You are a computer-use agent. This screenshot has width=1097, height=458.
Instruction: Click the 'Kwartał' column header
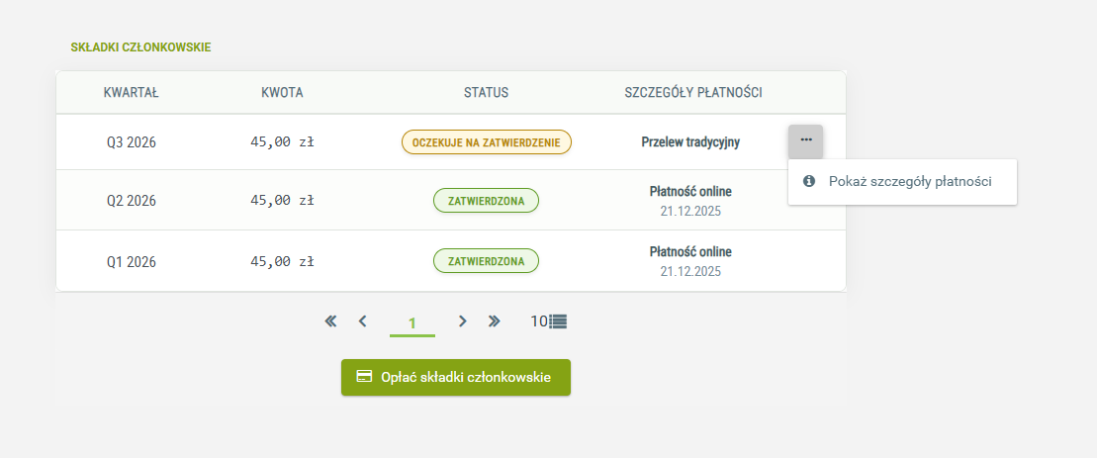click(x=132, y=93)
